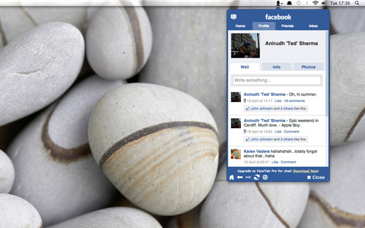This screenshot has height=228, width=365.
Task: Click the facebook logo in the header
Action: tap(278, 17)
